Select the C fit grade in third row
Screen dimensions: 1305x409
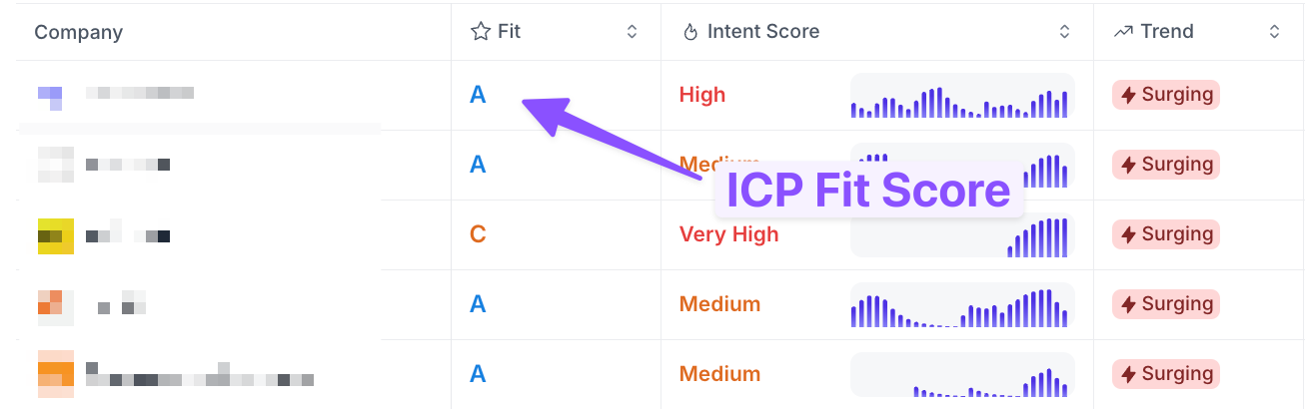[x=478, y=234]
